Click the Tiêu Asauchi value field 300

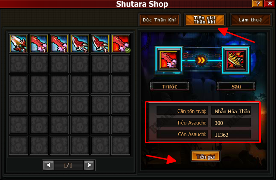[x=231, y=122]
